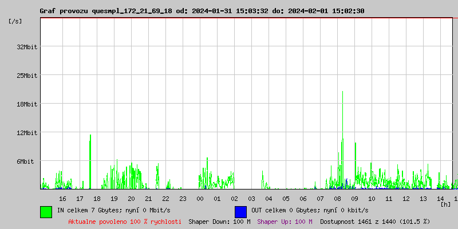
Task: Click the 12Mbit y-axis label
Action: pyautogui.click(x=27, y=133)
